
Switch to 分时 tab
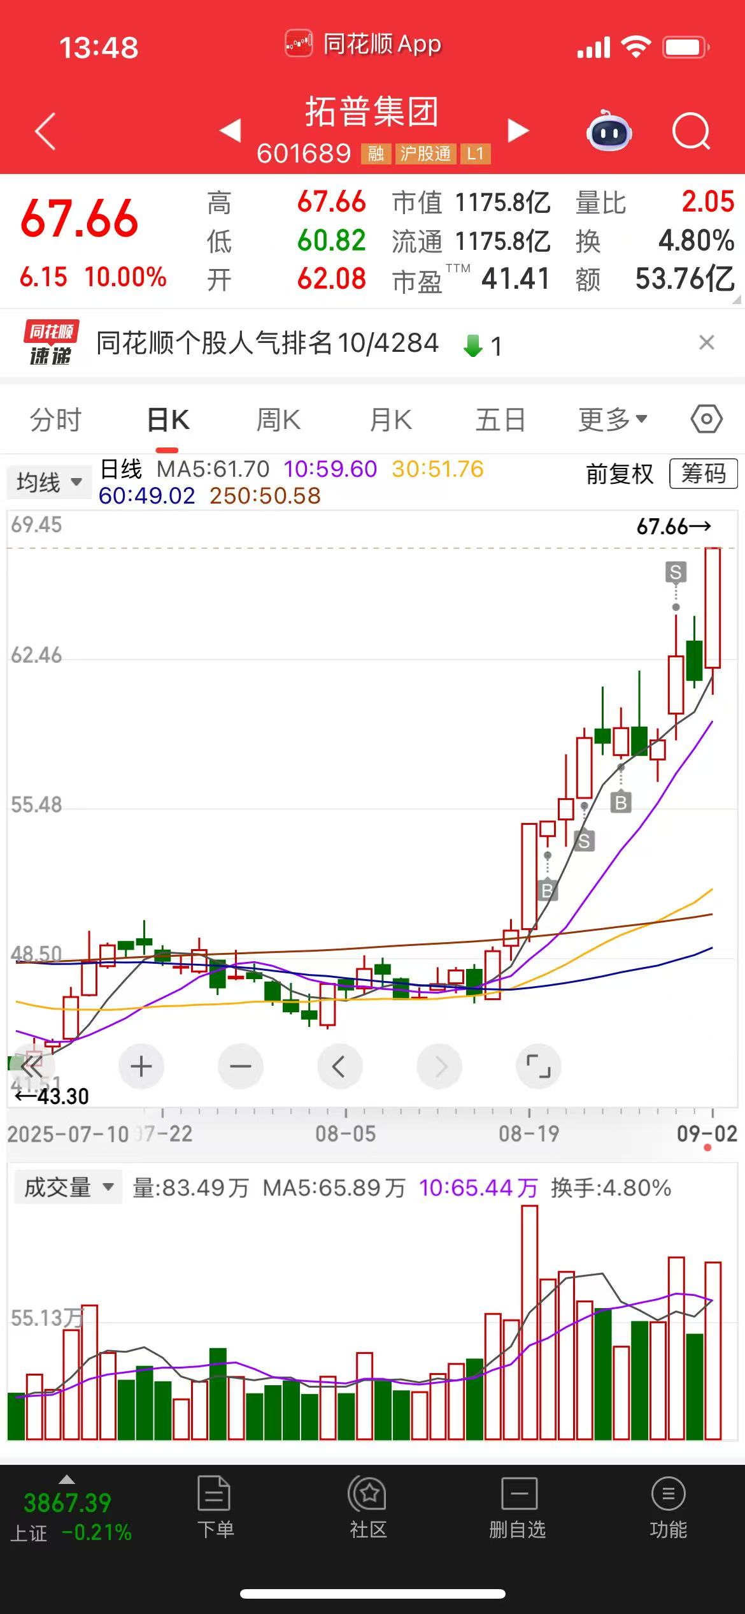(56, 419)
